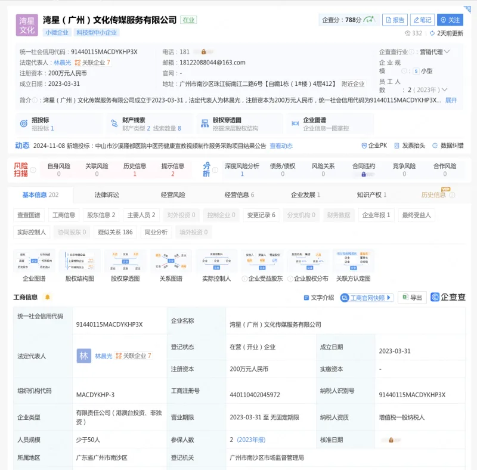Select the 最终受益人 sub-tab

point(416,215)
